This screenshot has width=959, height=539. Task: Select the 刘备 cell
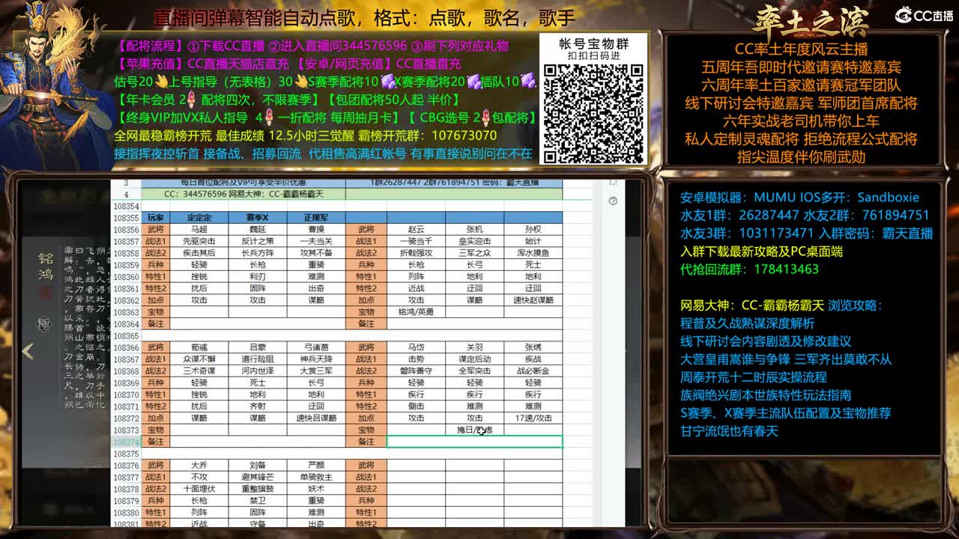pyautogui.click(x=258, y=465)
